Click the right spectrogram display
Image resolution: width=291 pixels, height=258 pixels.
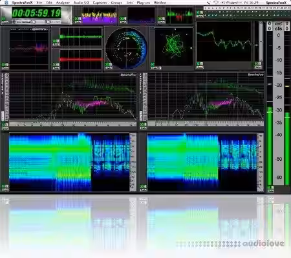[x=202, y=162]
